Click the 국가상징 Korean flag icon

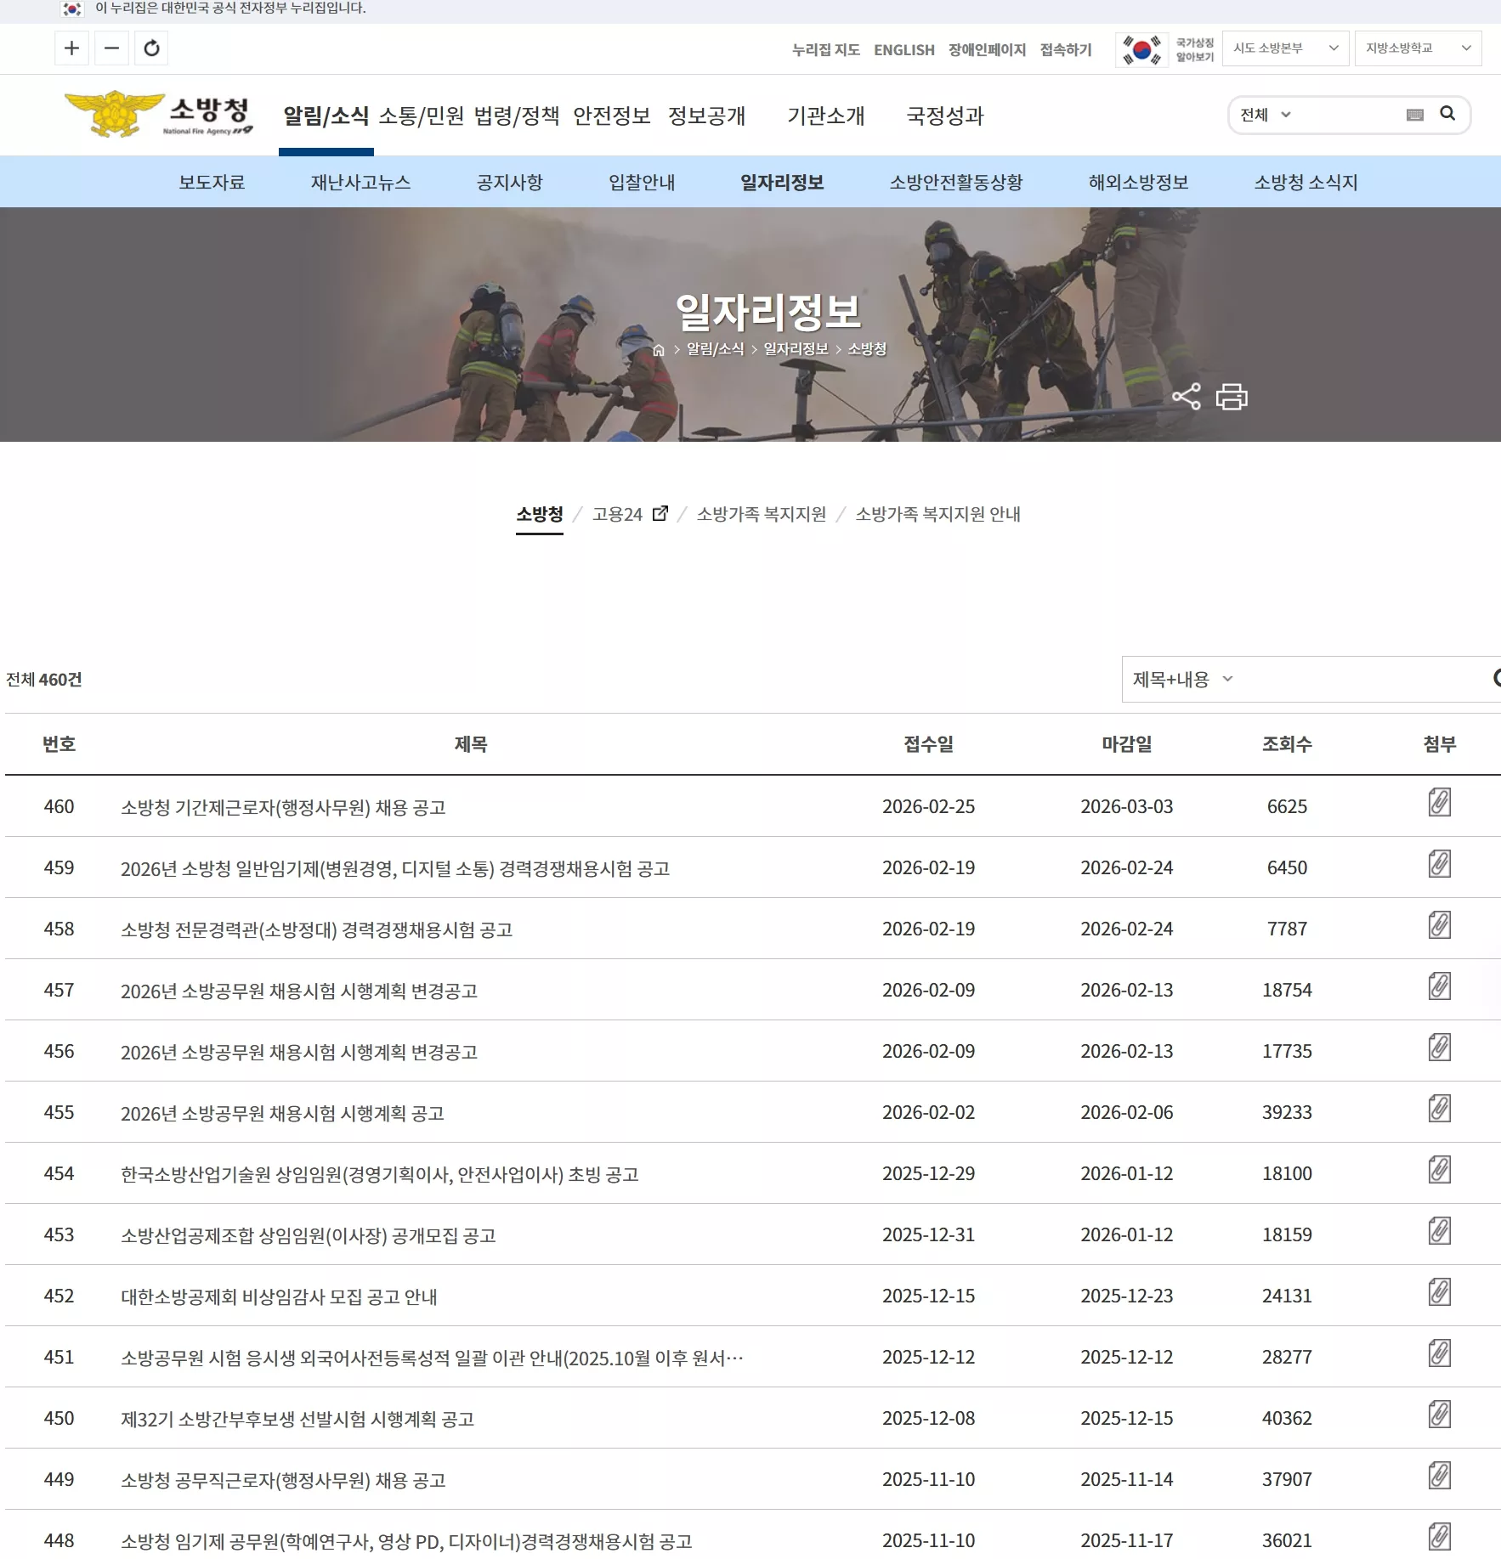(1143, 48)
